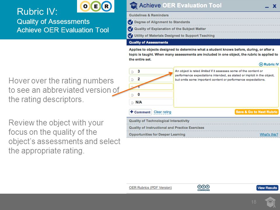Click the OER logo on the slide header
This screenshot has width=280, height=210.
point(96,6)
